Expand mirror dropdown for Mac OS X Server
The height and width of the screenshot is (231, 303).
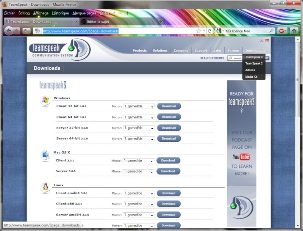[138, 171]
